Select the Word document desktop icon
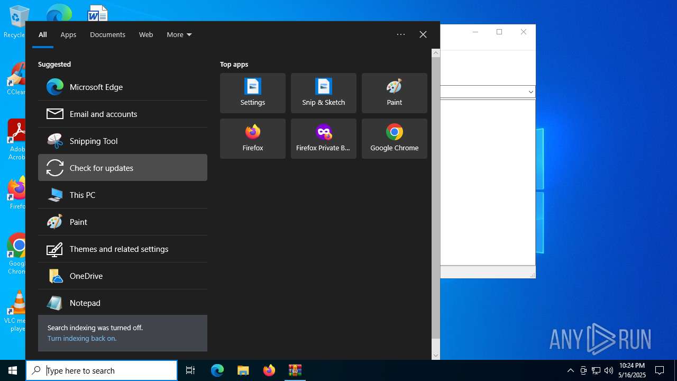This screenshot has height=381, width=677. point(97,13)
